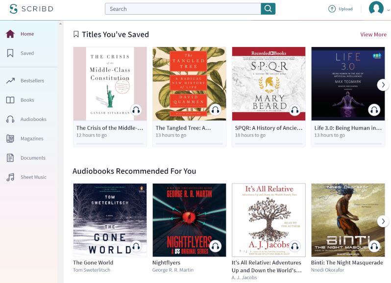Viewport: 391px width, 283px height.
Task: Open The Crisis of the Middle-... title link
Action: 110,128
